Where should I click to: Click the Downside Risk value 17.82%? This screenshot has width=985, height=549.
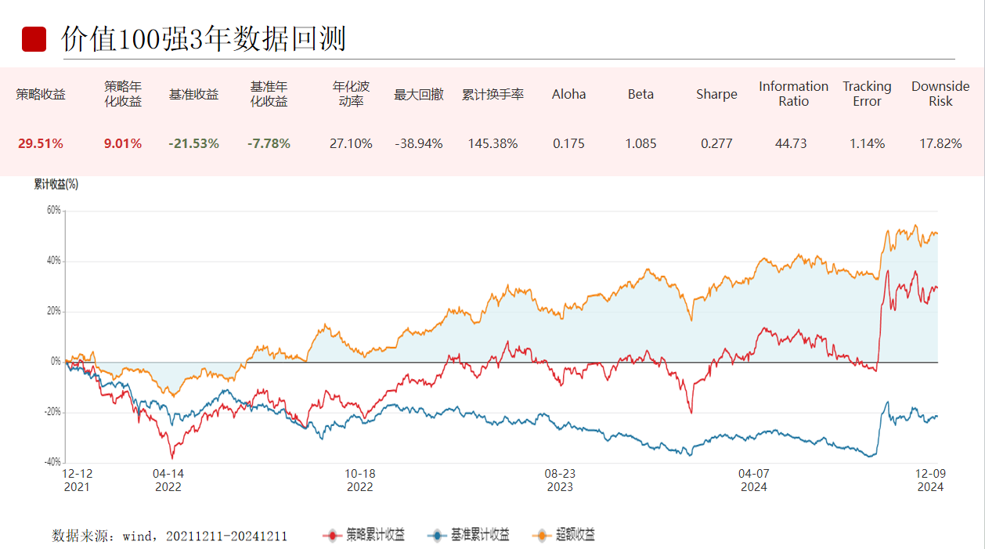coord(940,143)
